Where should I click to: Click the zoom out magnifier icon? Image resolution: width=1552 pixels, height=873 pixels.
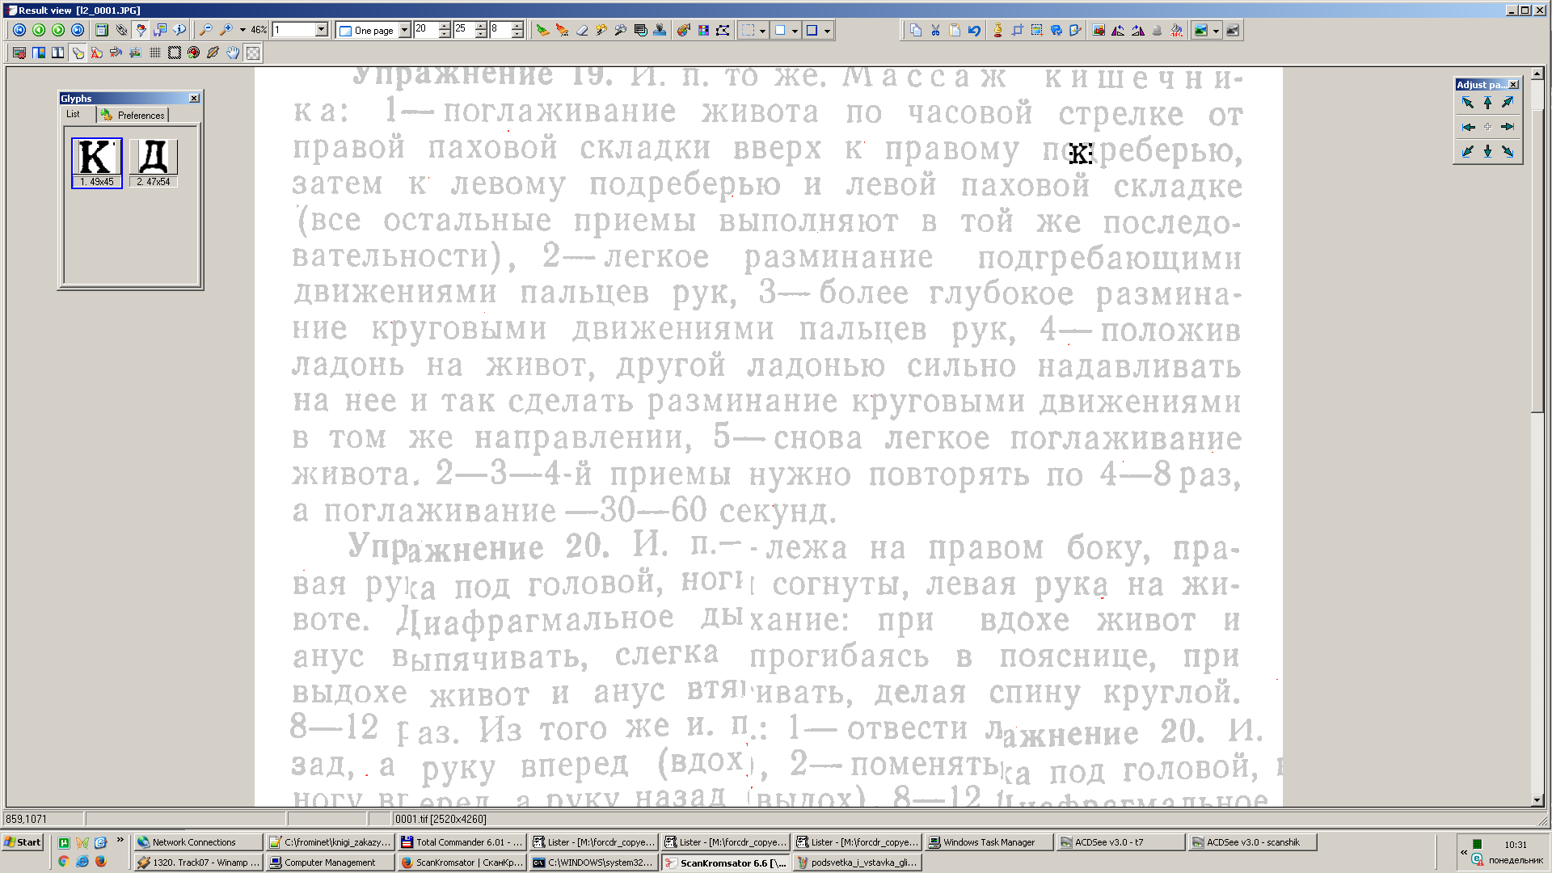click(x=206, y=30)
